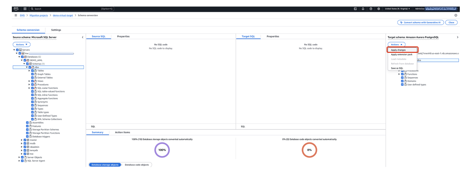Open the United States (N. Virginia) region selector
This screenshot has width=463, height=178.
click(x=397, y=9)
